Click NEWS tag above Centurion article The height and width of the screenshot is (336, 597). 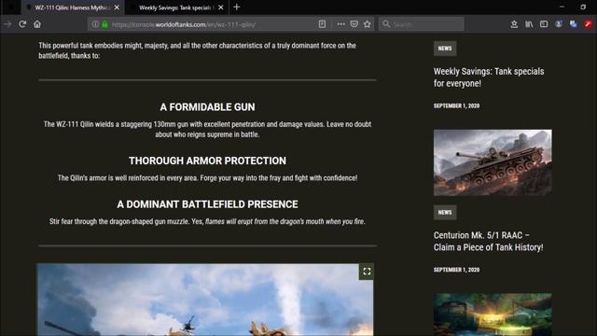[x=445, y=212]
